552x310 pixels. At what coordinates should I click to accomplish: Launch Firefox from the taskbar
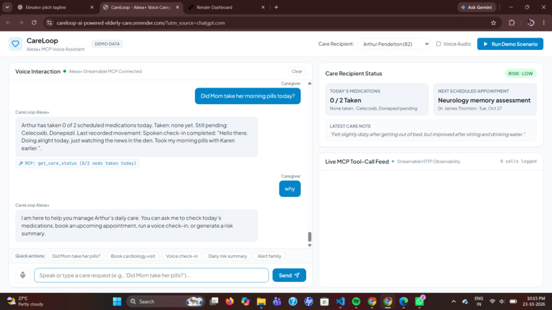pyautogui.click(x=229, y=301)
